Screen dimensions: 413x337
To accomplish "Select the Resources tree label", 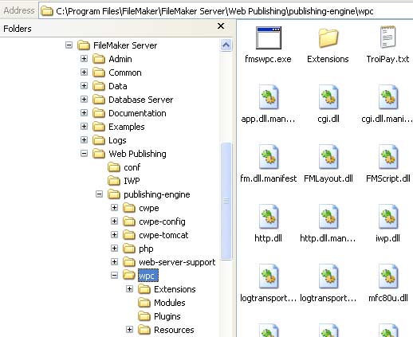I will pyautogui.click(x=174, y=330).
